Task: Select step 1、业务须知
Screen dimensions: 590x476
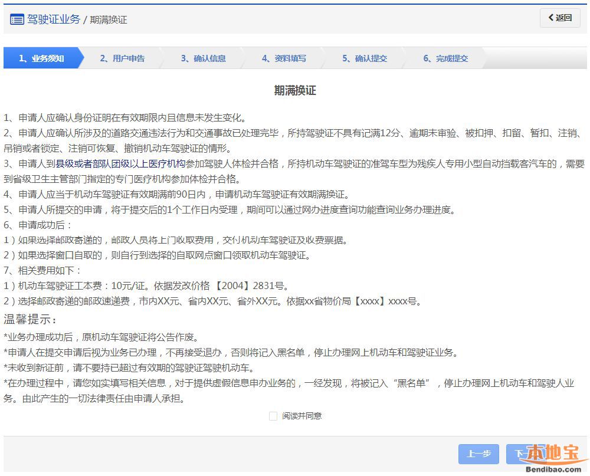Action: (41, 58)
